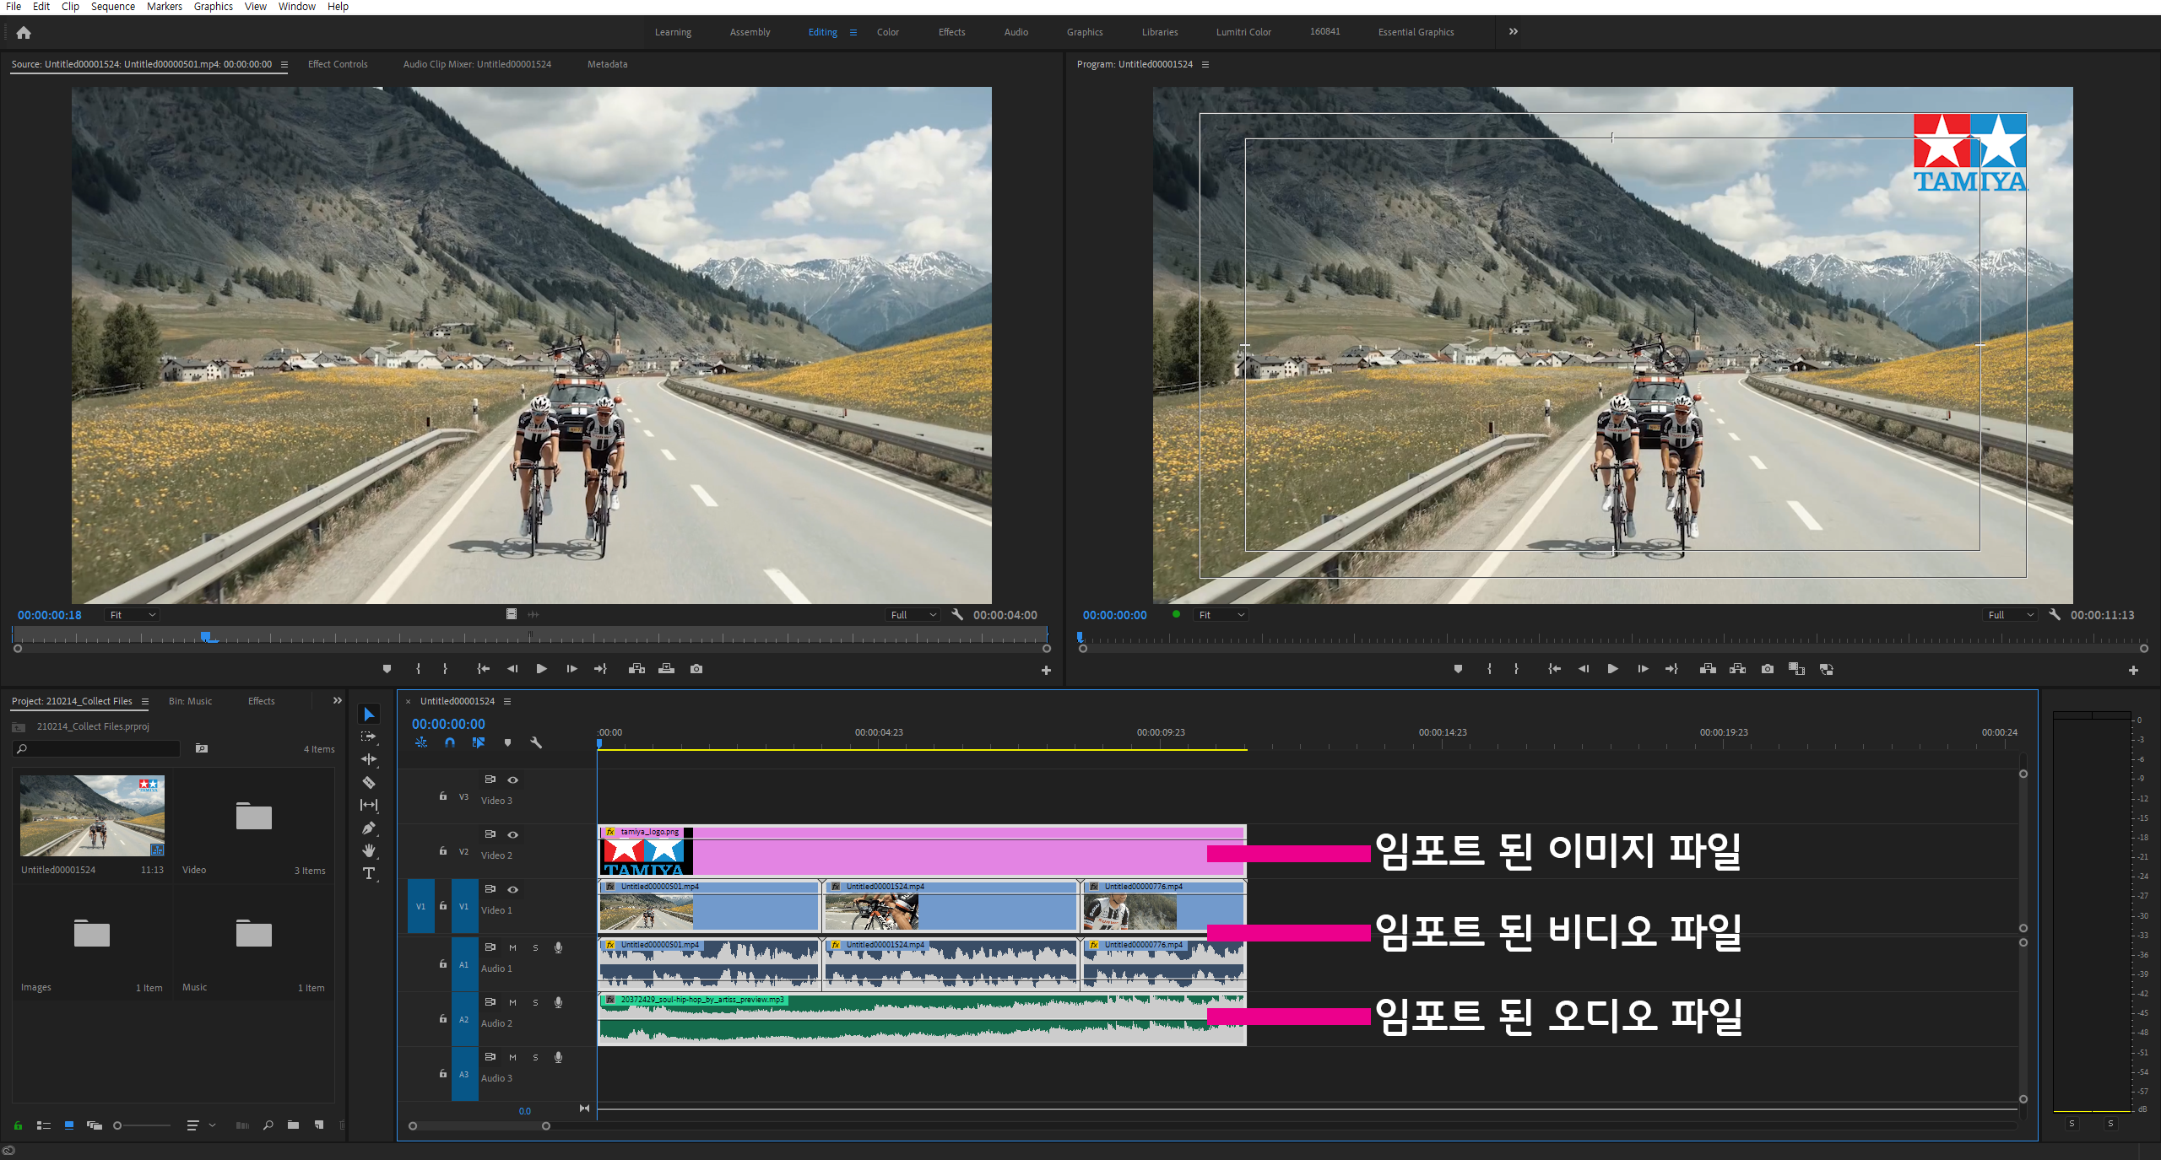Toggle lock on Video 3 track
The width and height of the screenshot is (2161, 1160).
(443, 796)
